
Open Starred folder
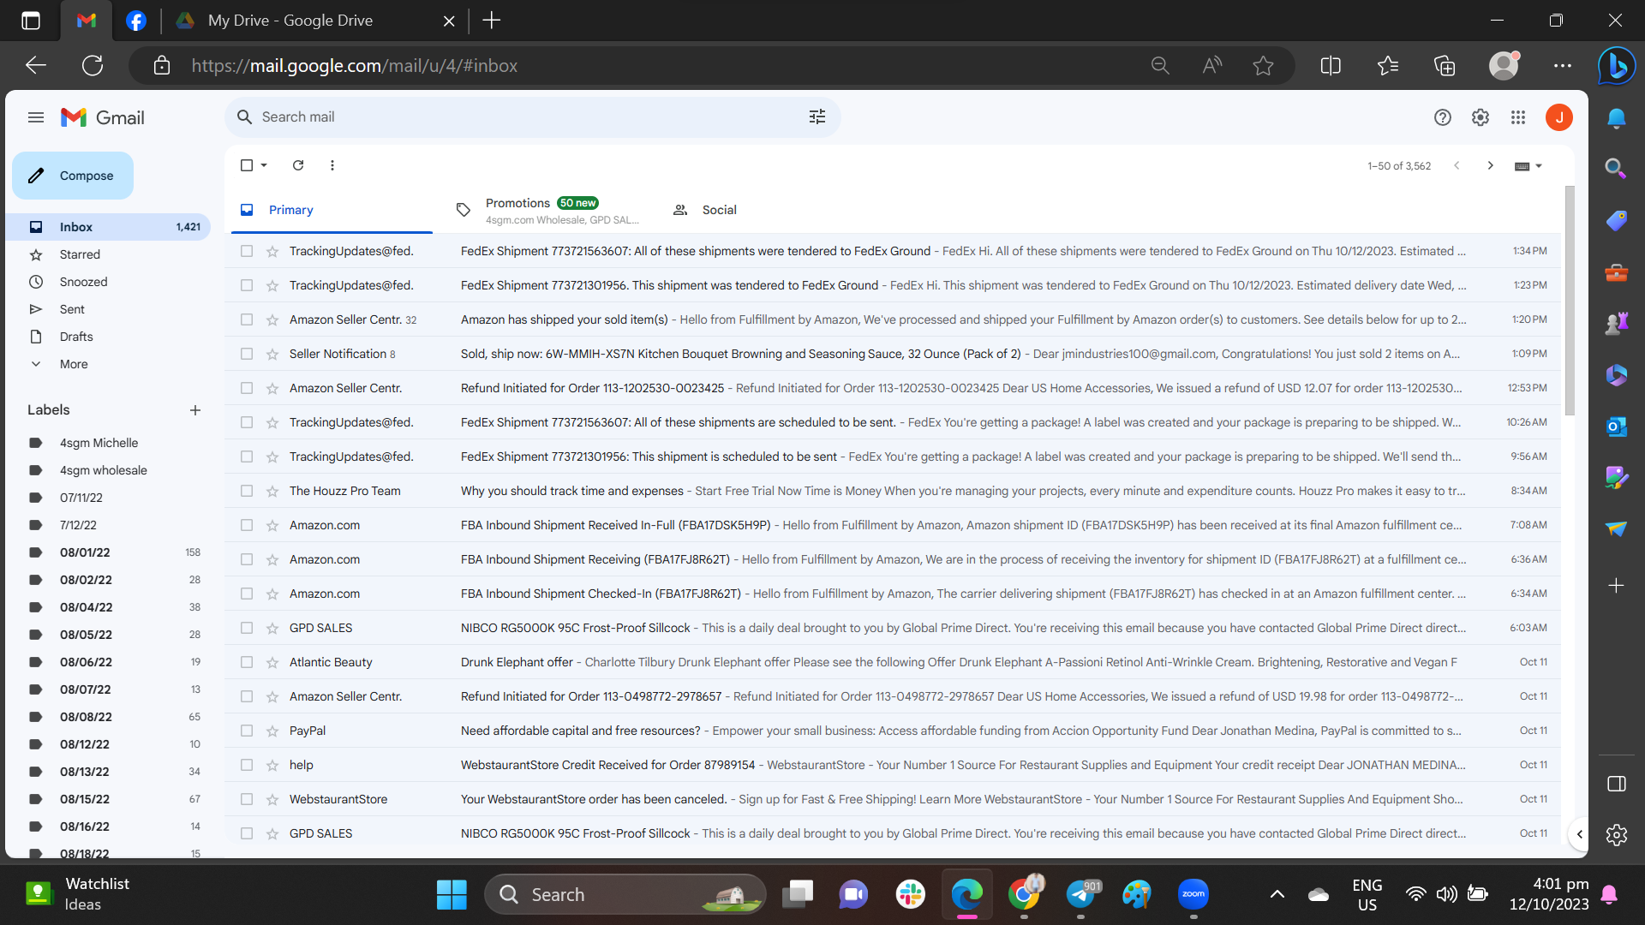coord(80,254)
